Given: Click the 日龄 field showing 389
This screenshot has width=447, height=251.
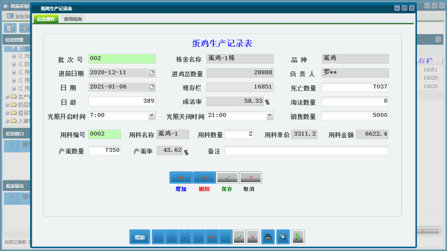Looking at the screenshot, I should (x=122, y=101).
